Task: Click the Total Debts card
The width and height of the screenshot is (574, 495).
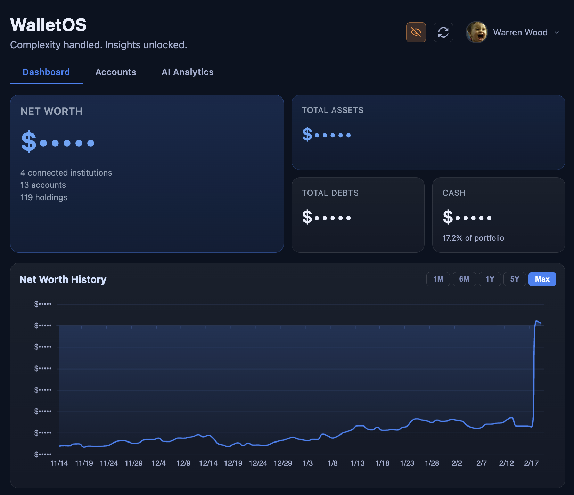Action: point(358,215)
